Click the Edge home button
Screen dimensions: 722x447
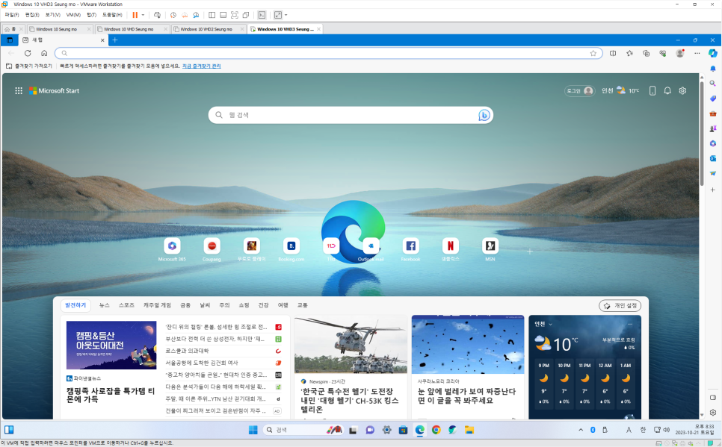[44, 53]
